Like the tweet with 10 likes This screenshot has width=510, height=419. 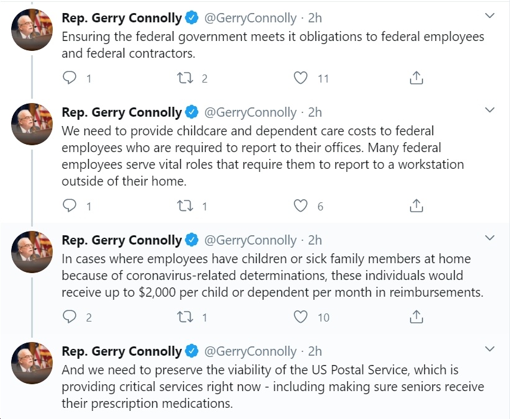point(300,317)
